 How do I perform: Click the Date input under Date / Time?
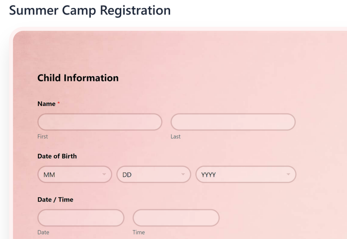click(81, 218)
